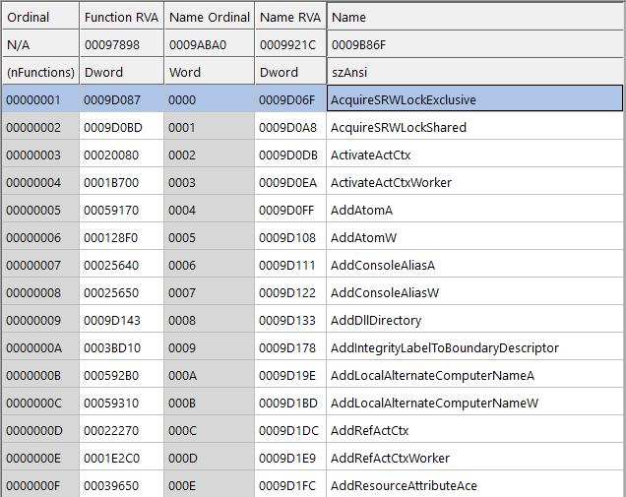The height and width of the screenshot is (497, 626).
Task: Click Function RVA value 000592B0
Action: pos(121,375)
